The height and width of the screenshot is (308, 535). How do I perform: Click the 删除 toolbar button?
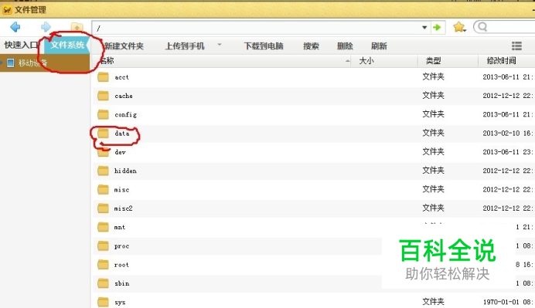[x=345, y=46]
